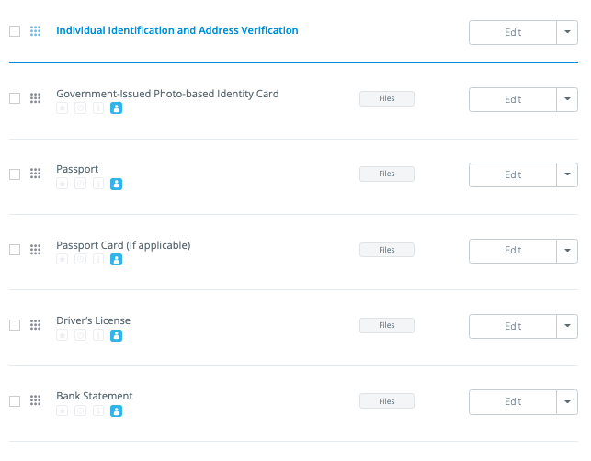Click the drag handle beside Passport Card
This screenshot has height=461, width=591.
point(36,250)
